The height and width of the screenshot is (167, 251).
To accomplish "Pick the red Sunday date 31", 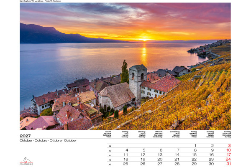I will tap(228, 164).
